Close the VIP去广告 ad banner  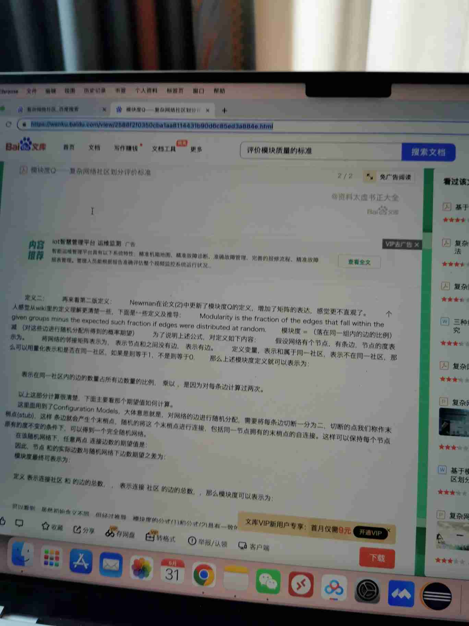417,245
